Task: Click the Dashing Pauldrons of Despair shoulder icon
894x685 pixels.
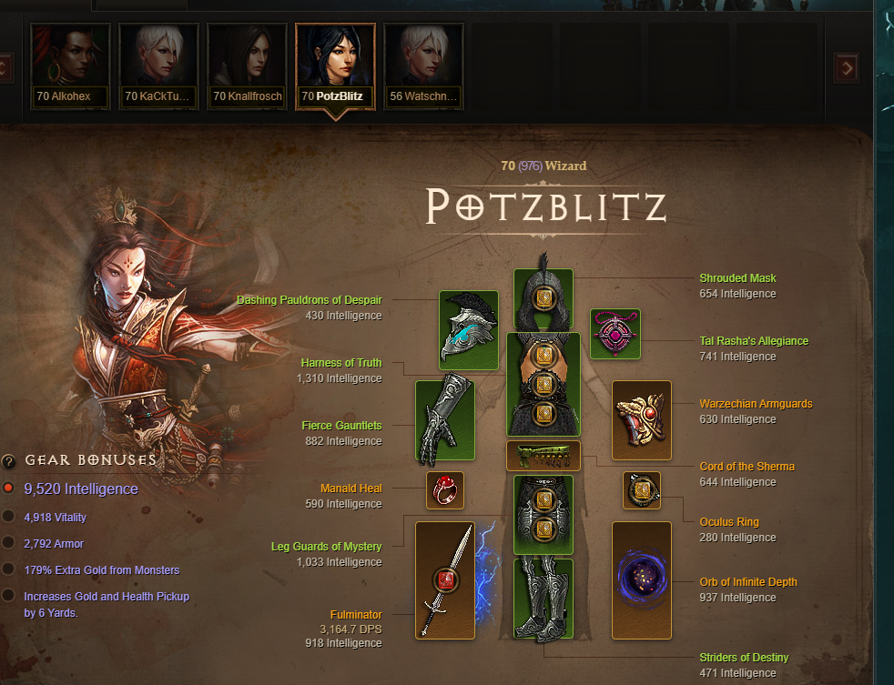Action: (469, 330)
